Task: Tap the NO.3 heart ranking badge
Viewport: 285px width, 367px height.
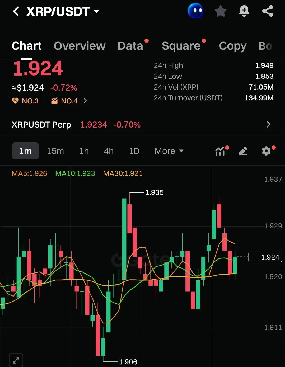Action: (25, 101)
